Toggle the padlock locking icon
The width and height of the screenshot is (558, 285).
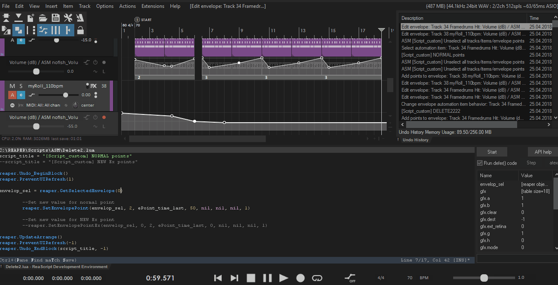click(x=80, y=30)
